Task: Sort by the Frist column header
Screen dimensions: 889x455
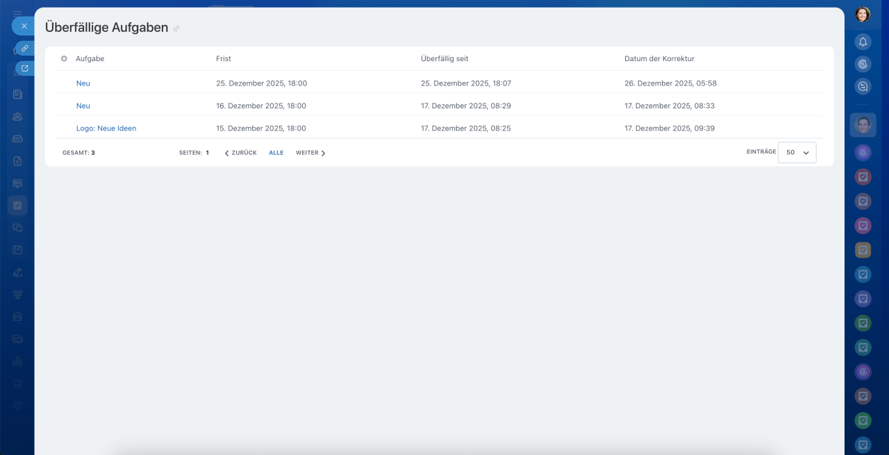Action: click(x=224, y=59)
